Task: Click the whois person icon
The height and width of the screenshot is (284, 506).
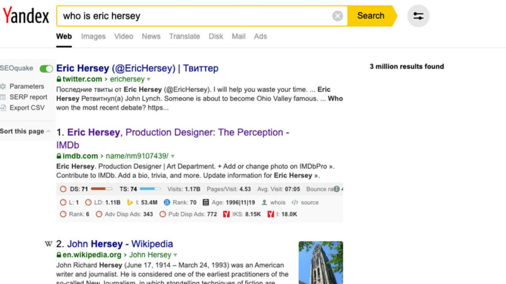Action: point(265,202)
